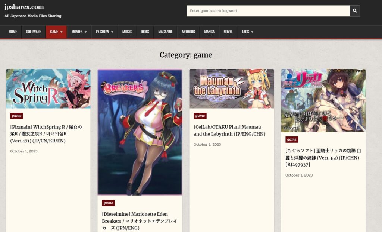Viewport: 382px width, 232px height.
Task: Click the search magnifier button
Action: click(x=355, y=11)
